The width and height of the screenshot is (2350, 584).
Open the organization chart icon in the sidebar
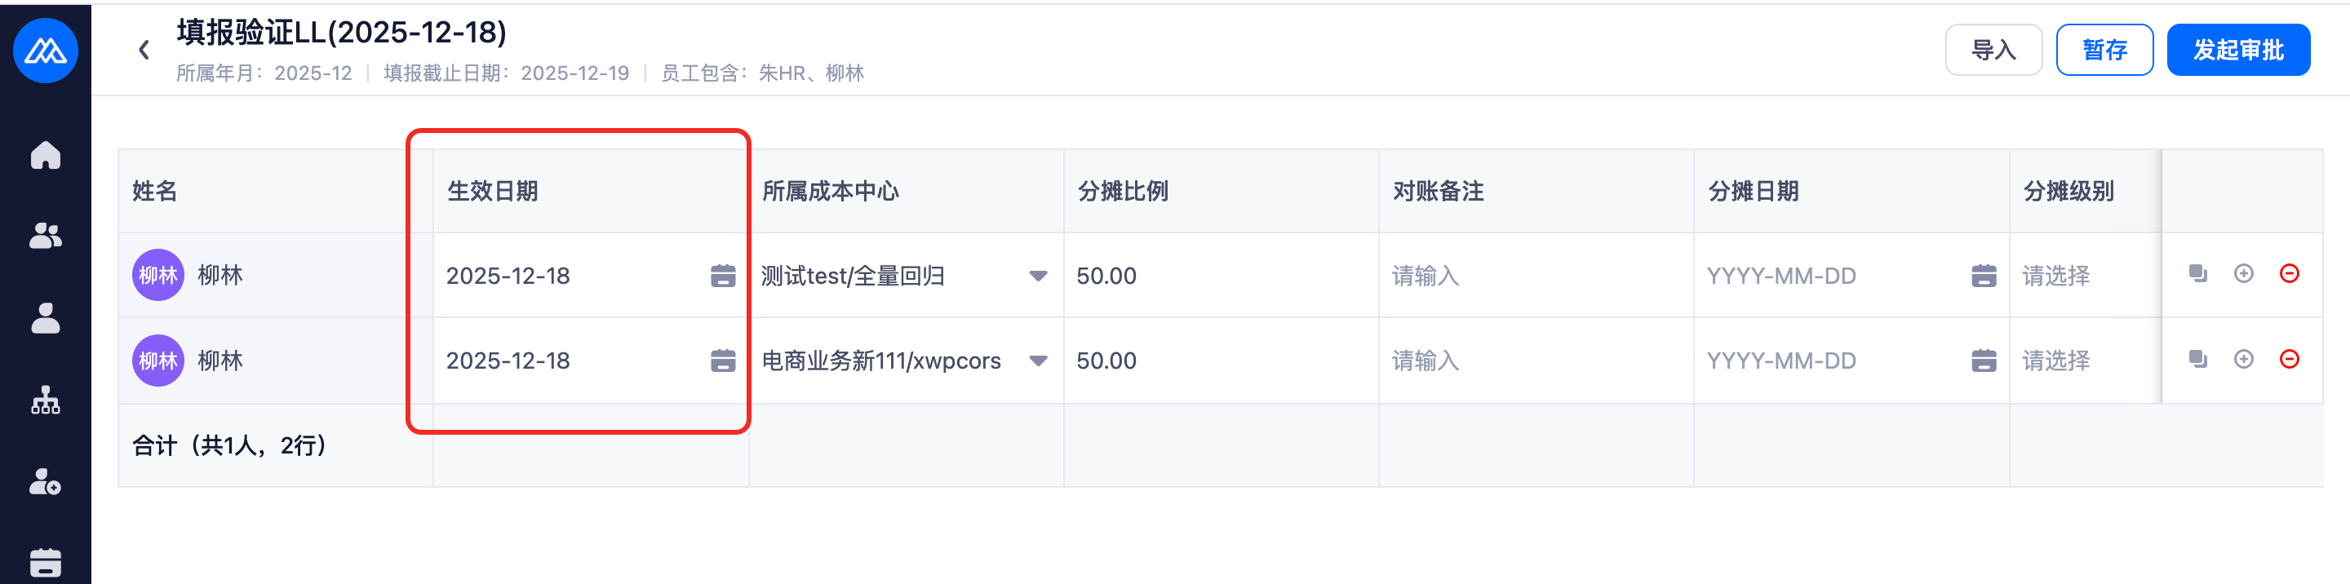46,400
